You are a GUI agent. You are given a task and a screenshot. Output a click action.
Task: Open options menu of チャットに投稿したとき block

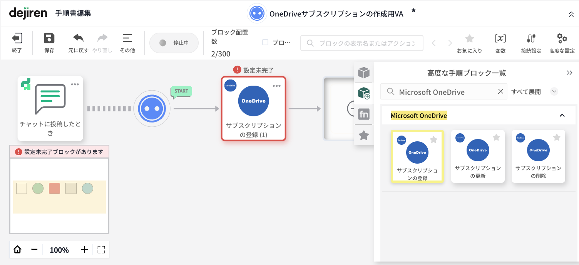point(75,84)
